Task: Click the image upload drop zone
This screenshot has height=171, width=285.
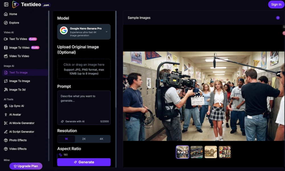Action: click(84, 69)
